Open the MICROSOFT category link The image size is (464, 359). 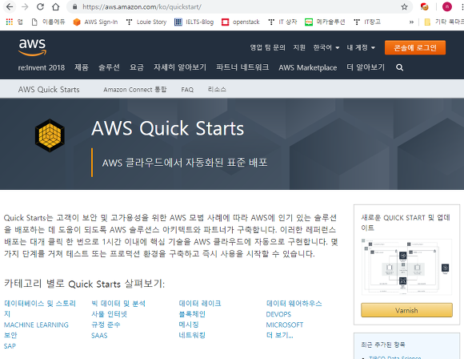[285, 325]
